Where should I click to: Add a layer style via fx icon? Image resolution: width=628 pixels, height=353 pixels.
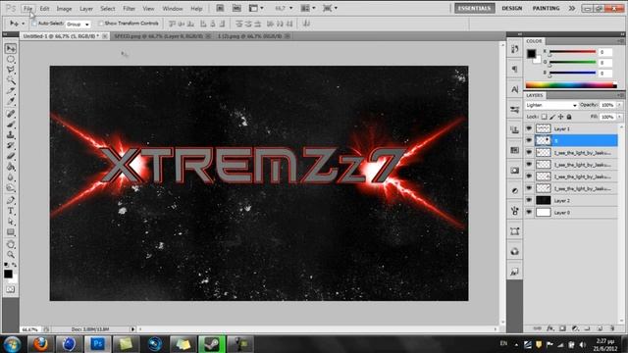pos(550,328)
